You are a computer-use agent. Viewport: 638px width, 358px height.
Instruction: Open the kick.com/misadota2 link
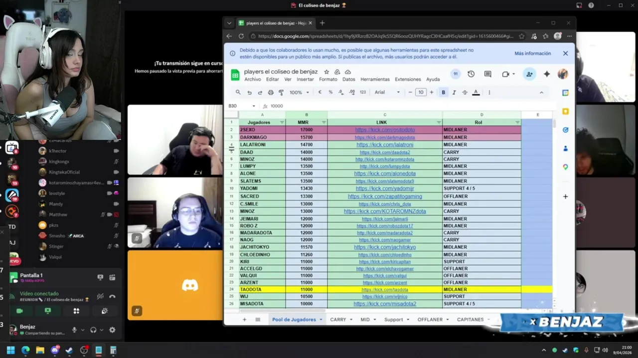(385, 304)
